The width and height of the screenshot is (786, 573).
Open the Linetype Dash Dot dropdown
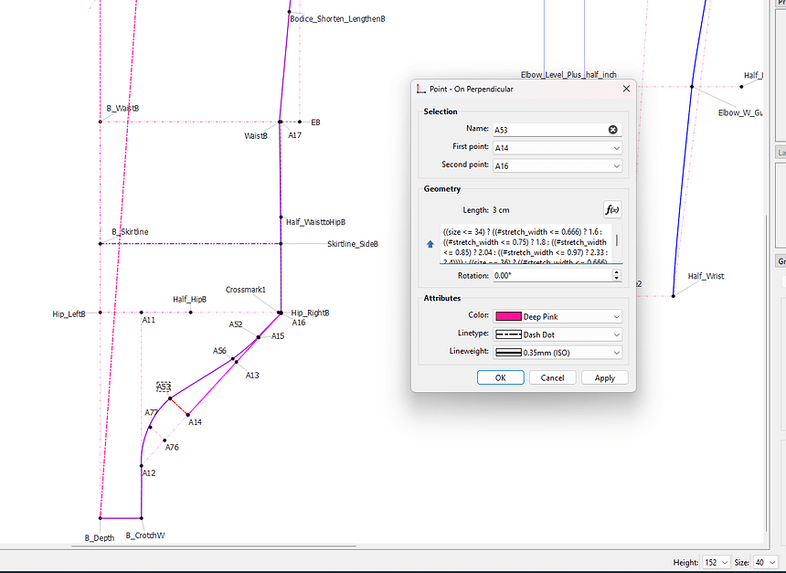coord(558,334)
